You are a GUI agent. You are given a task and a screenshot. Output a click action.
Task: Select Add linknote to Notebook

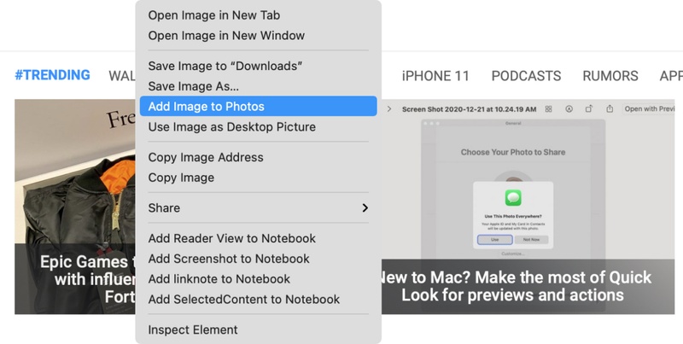click(259, 279)
